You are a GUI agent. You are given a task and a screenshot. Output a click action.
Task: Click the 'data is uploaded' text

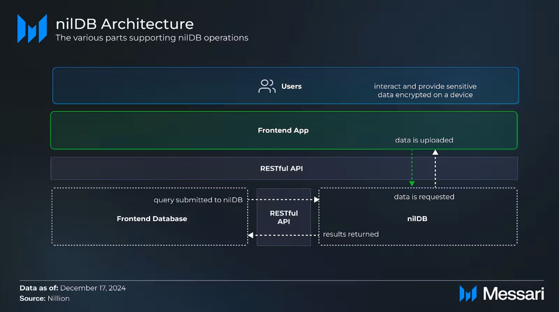424,140
